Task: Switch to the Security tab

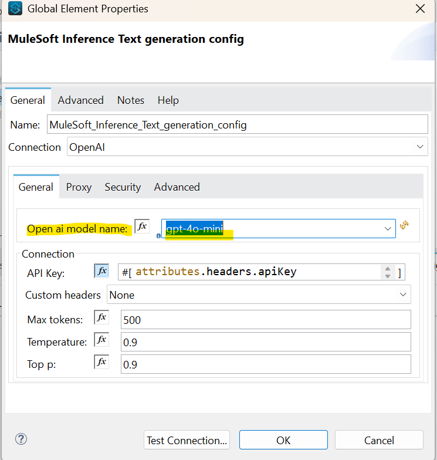Action: [123, 187]
